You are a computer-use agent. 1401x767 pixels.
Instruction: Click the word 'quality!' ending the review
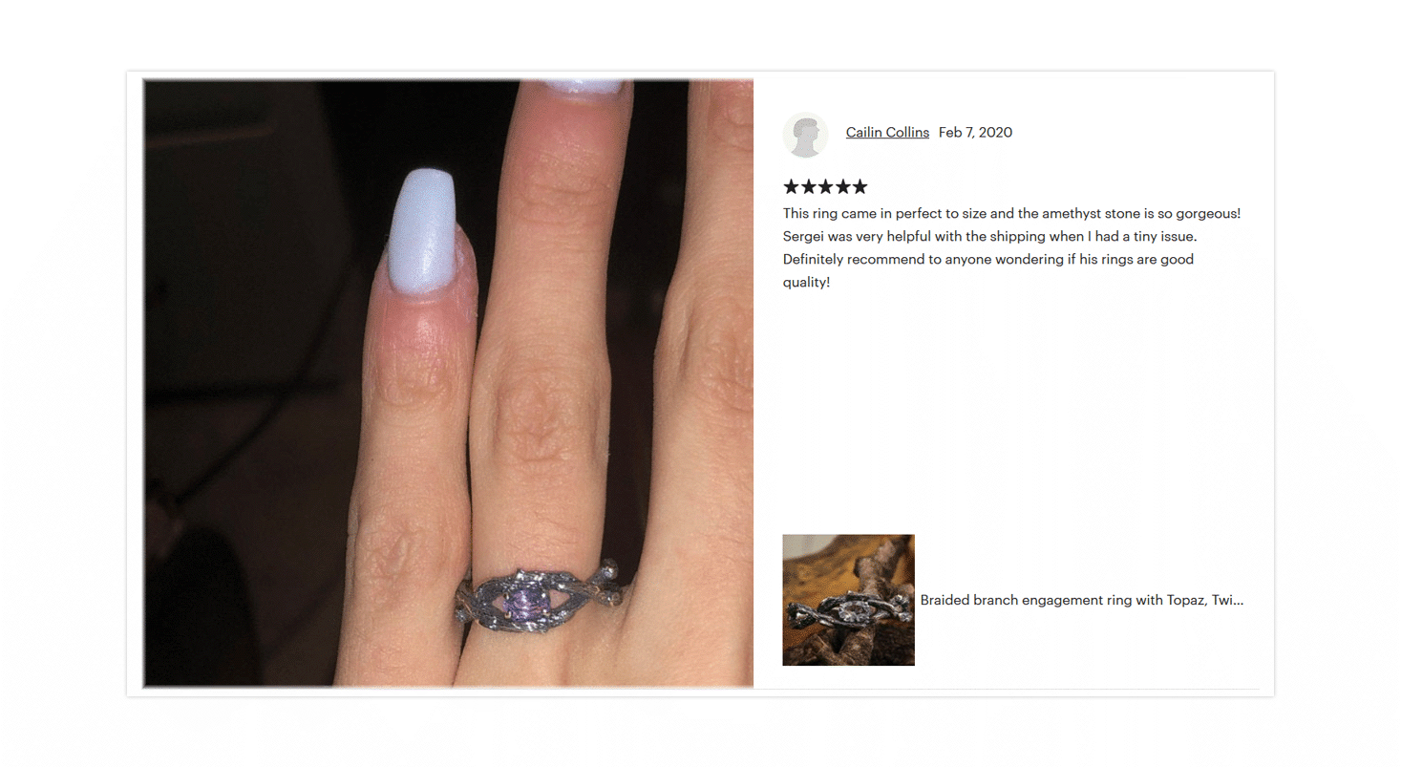tap(807, 283)
